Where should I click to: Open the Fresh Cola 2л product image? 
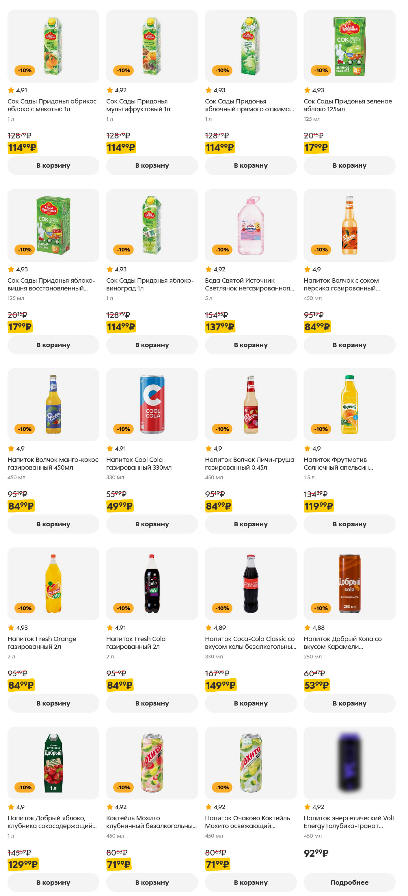(152, 584)
